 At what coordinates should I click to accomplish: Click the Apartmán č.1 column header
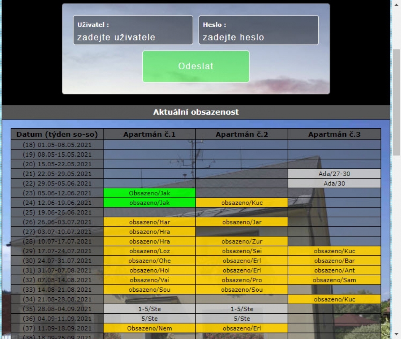pyautogui.click(x=149, y=134)
